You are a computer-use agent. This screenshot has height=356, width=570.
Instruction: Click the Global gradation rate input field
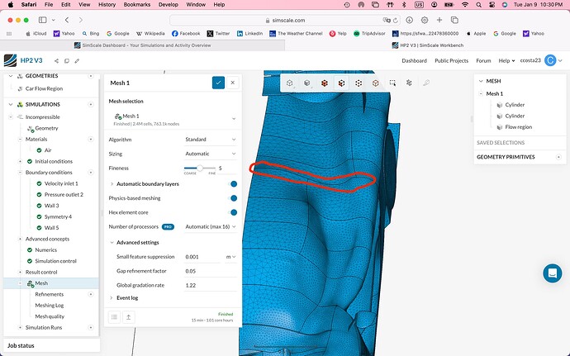(208, 284)
